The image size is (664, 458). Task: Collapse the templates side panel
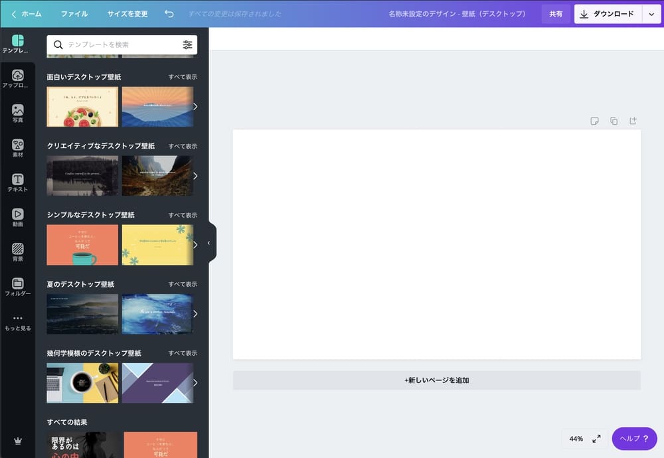208,243
